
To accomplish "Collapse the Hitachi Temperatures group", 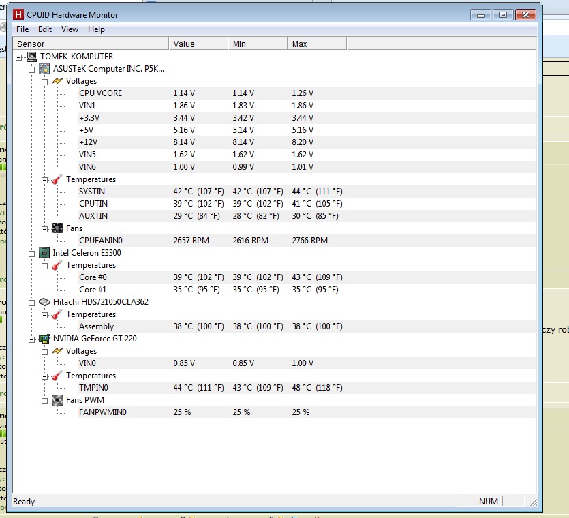I will (x=45, y=315).
